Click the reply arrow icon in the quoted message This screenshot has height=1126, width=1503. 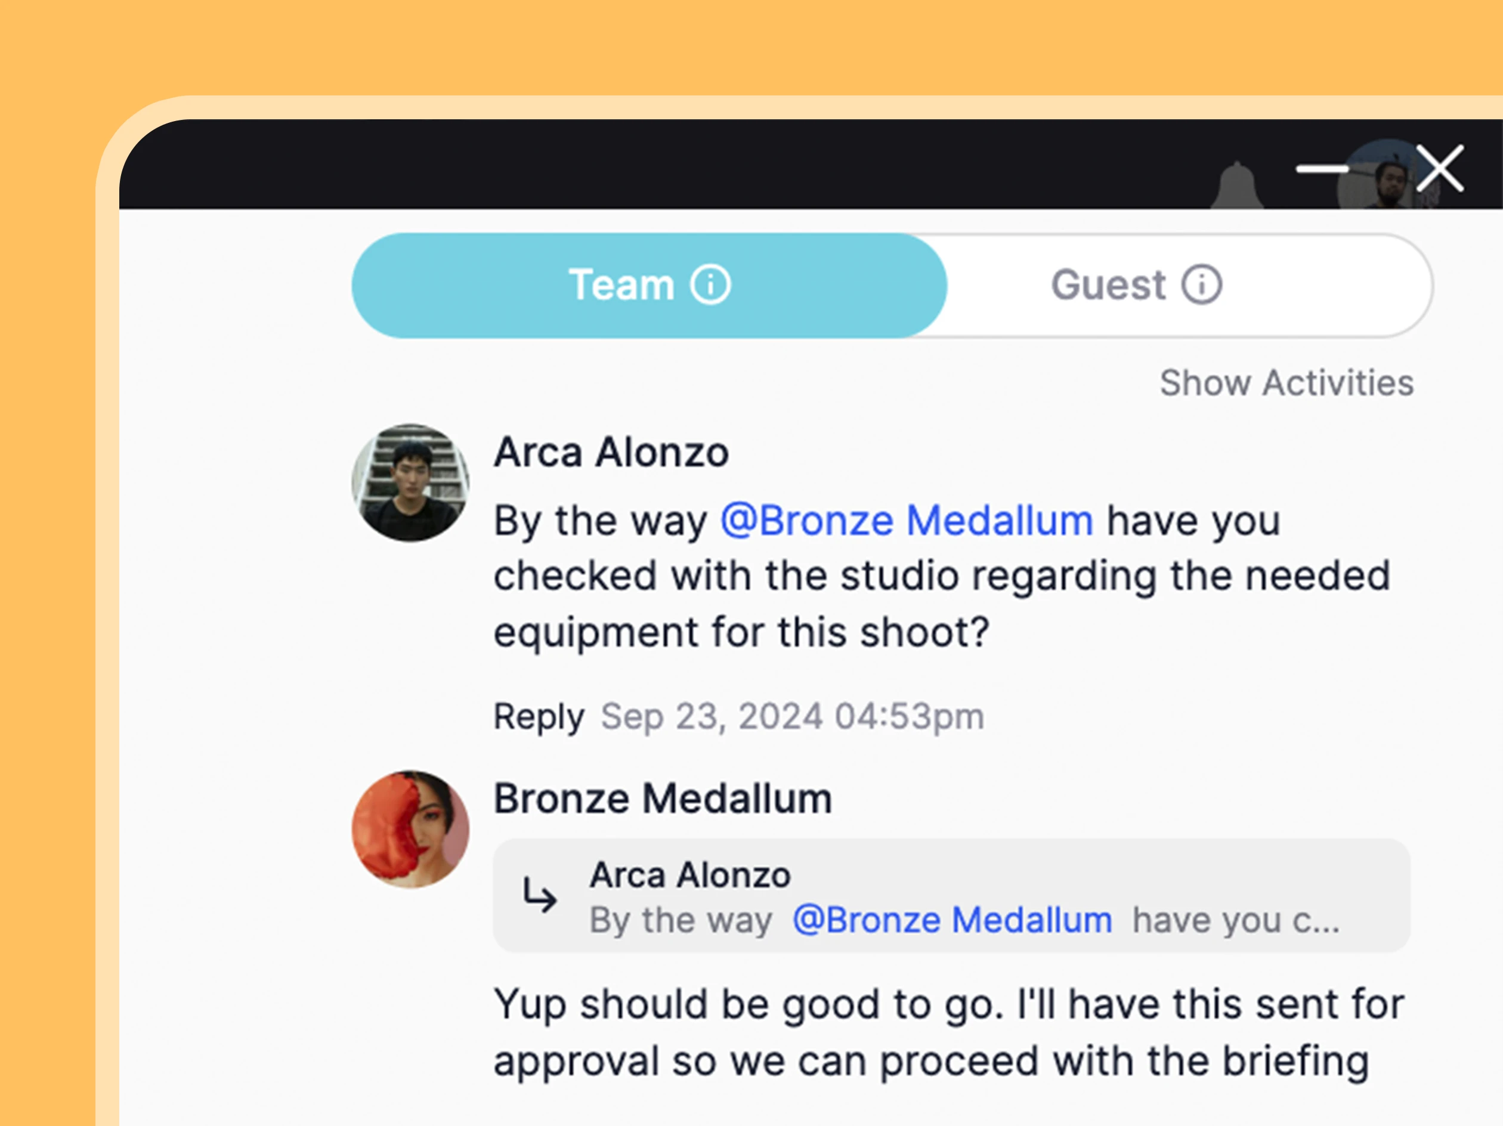[540, 897]
